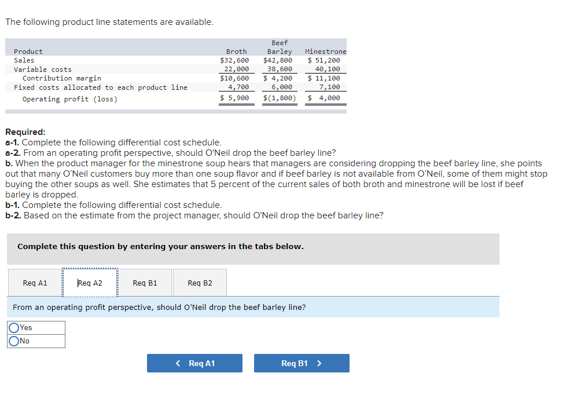This screenshot has width=577, height=413.
Task: Click the left chevron on Req A1 button
Action: (177, 363)
